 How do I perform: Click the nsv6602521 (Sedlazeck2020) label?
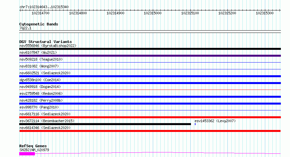(45, 73)
